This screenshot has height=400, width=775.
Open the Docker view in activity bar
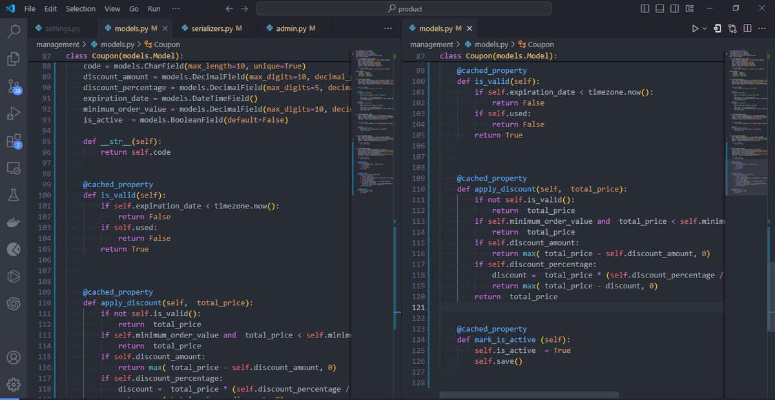(14, 223)
